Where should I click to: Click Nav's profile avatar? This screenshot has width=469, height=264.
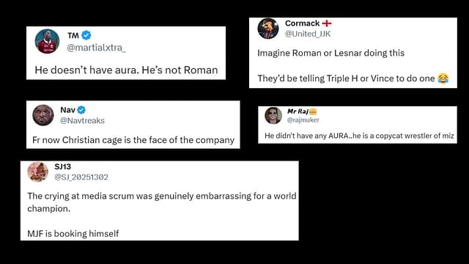43,115
